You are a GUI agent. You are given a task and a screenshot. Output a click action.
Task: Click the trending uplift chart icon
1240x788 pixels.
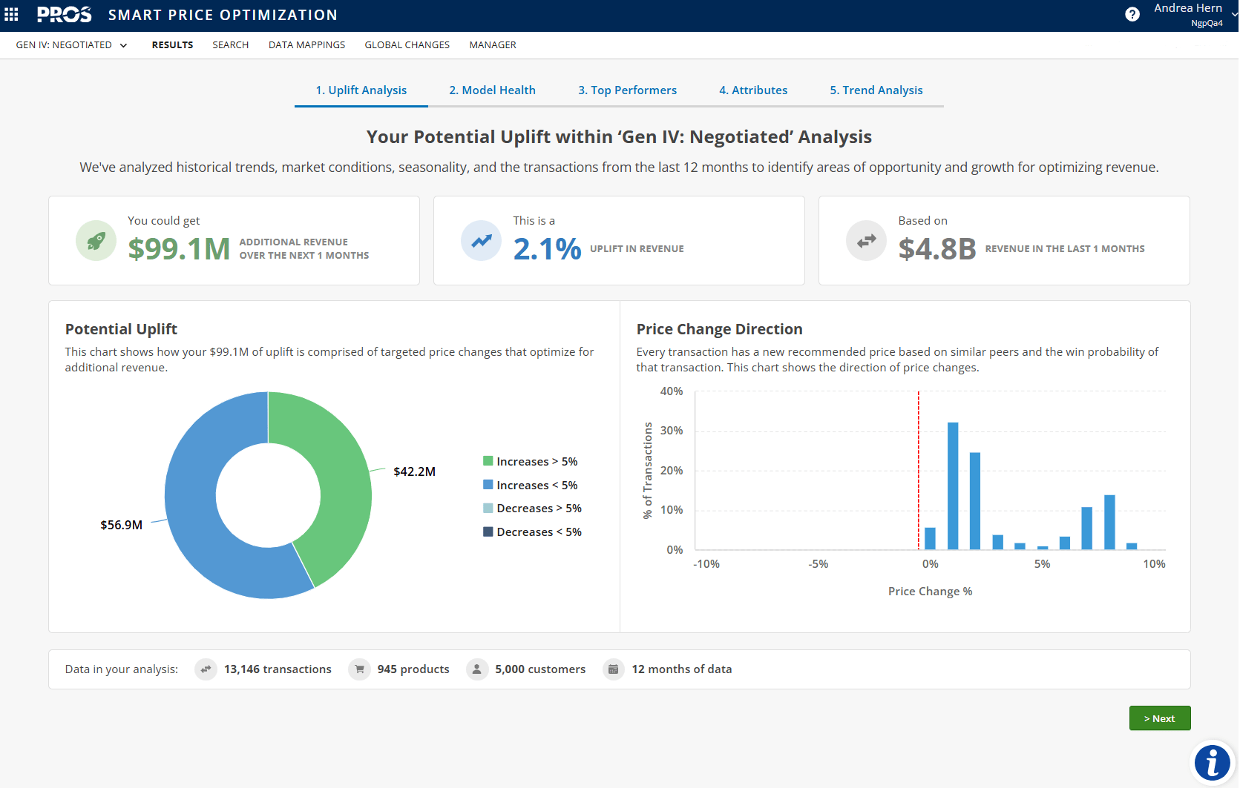[481, 241]
